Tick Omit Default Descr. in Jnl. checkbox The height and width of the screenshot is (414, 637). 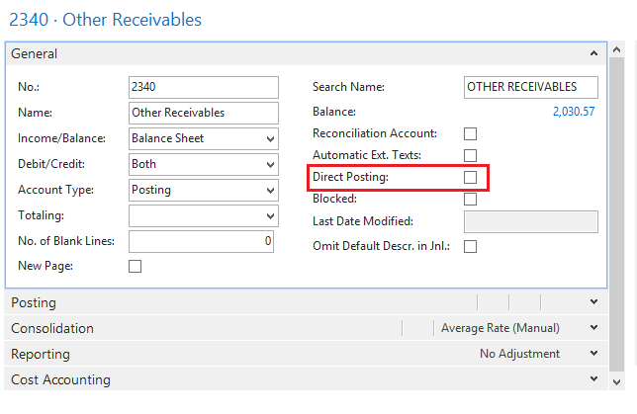coord(471,246)
